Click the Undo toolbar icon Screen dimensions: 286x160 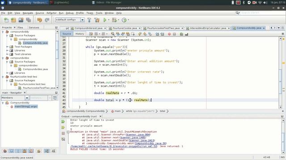coord(40,20)
